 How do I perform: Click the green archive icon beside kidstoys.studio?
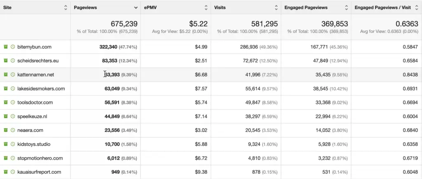pyautogui.click(x=6, y=144)
